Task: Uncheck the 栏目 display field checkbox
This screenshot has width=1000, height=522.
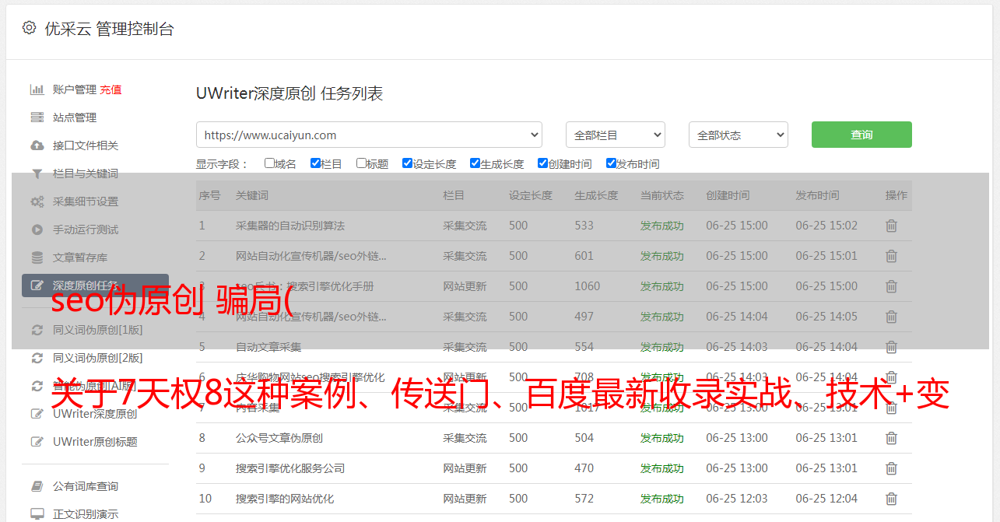Action: pos(315,163)
